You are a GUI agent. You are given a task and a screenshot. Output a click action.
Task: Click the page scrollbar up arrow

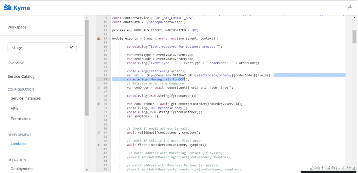355,18
